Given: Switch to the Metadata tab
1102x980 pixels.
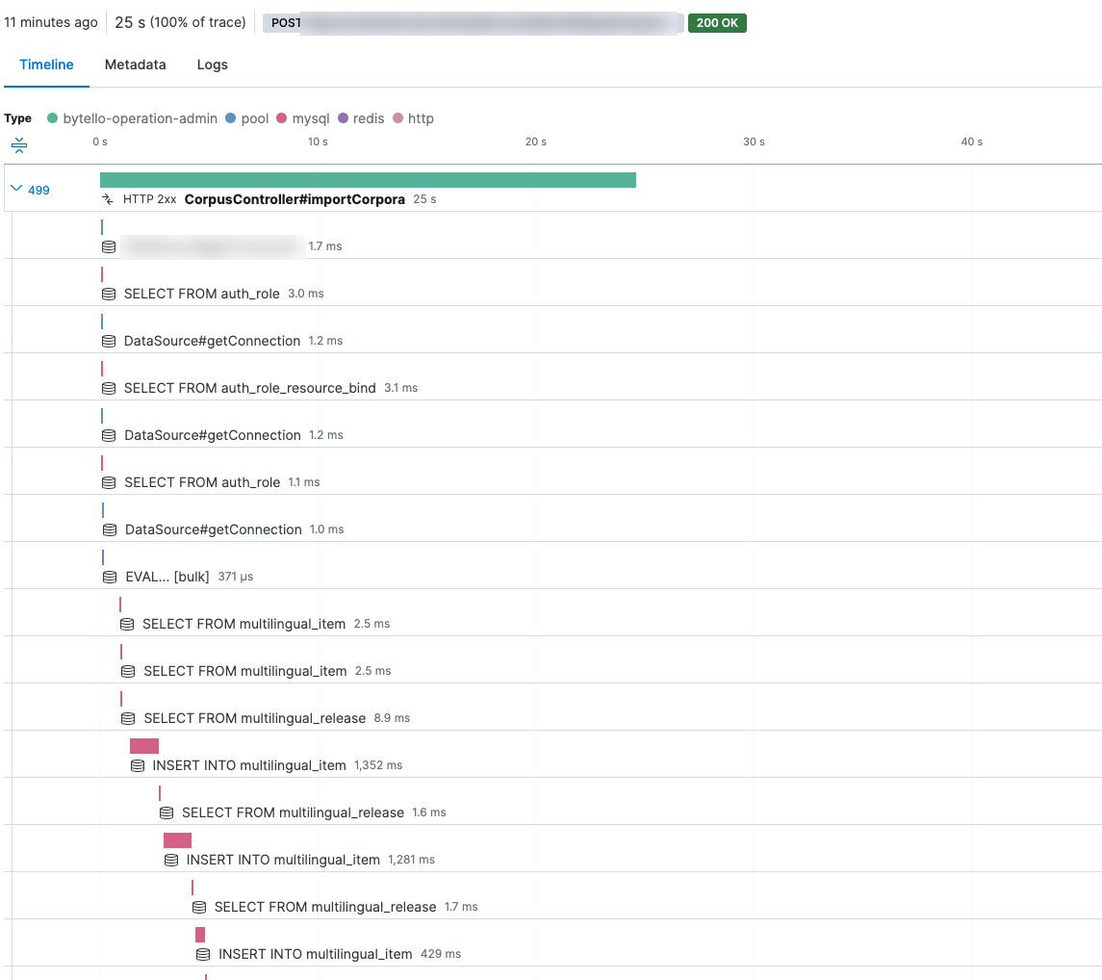Looking at the screenshot, I should [135, 64].
